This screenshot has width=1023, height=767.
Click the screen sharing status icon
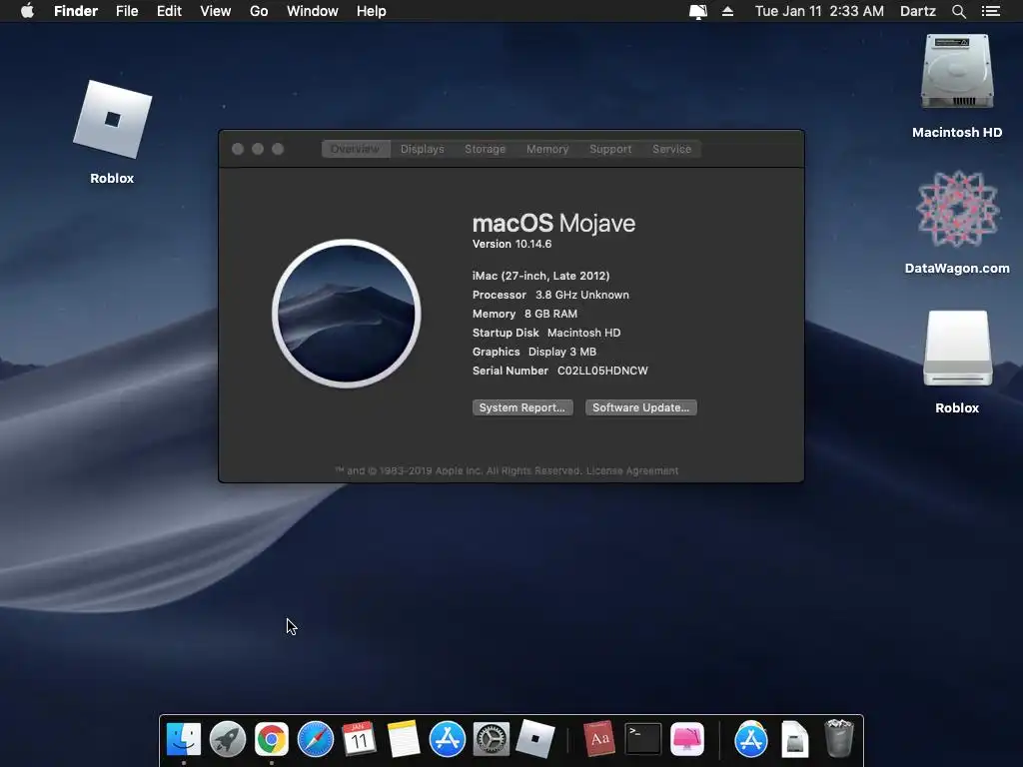[x=697, y=11]
